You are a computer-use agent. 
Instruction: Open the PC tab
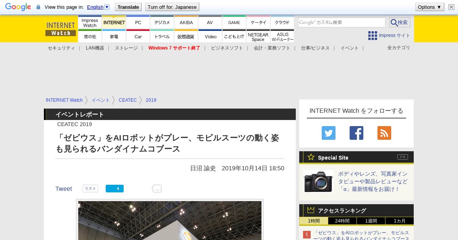tap(138, 22)
